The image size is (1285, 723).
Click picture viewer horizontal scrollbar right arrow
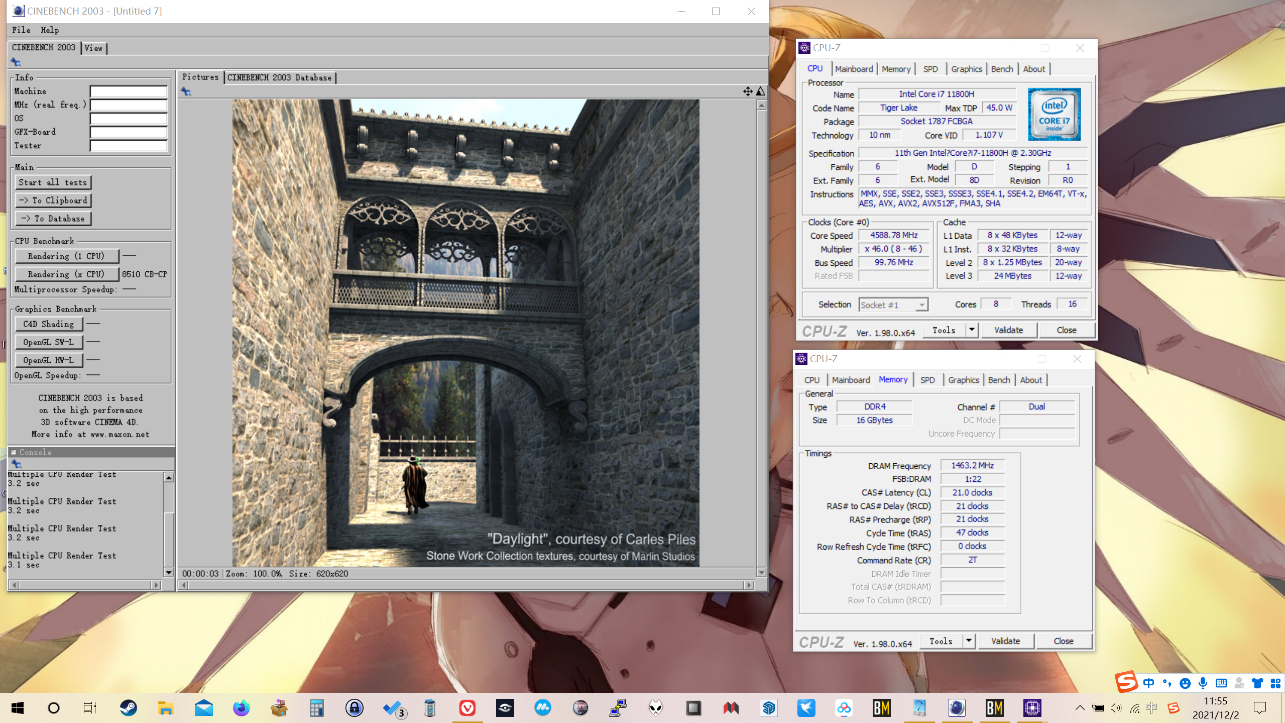pyautogui.click(x=749, y=585)
